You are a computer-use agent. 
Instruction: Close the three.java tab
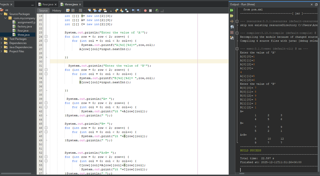click(x=80, y=5)
